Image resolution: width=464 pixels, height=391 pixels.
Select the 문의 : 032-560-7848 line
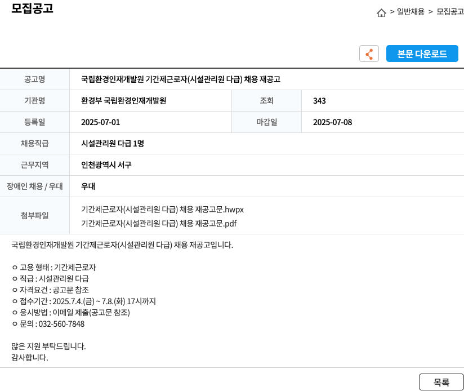pyautogui.click(x=48, y=324)
